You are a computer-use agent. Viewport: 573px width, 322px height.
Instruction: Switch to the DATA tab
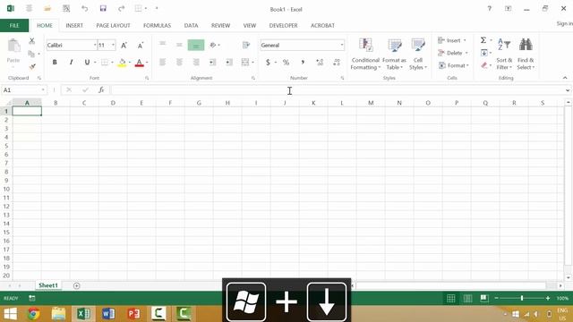tap(191, 26)
